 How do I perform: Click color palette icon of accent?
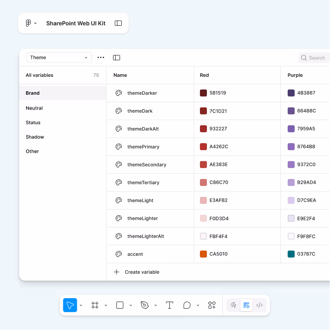[x=119, y=254]
